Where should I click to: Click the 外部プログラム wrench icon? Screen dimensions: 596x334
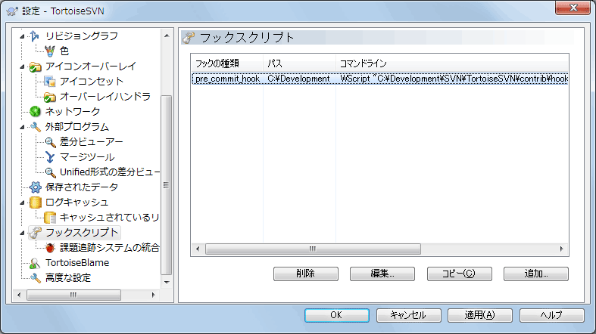(35, 127)
